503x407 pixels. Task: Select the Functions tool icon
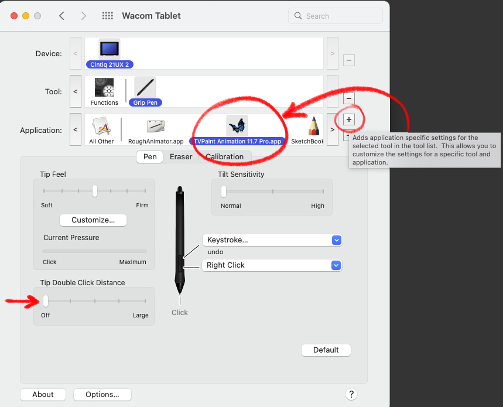pos(104,87)
